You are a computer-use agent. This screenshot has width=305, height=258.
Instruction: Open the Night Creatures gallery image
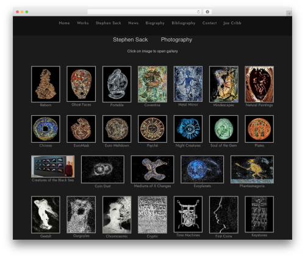pyautogui.click(x=188, y=129)
